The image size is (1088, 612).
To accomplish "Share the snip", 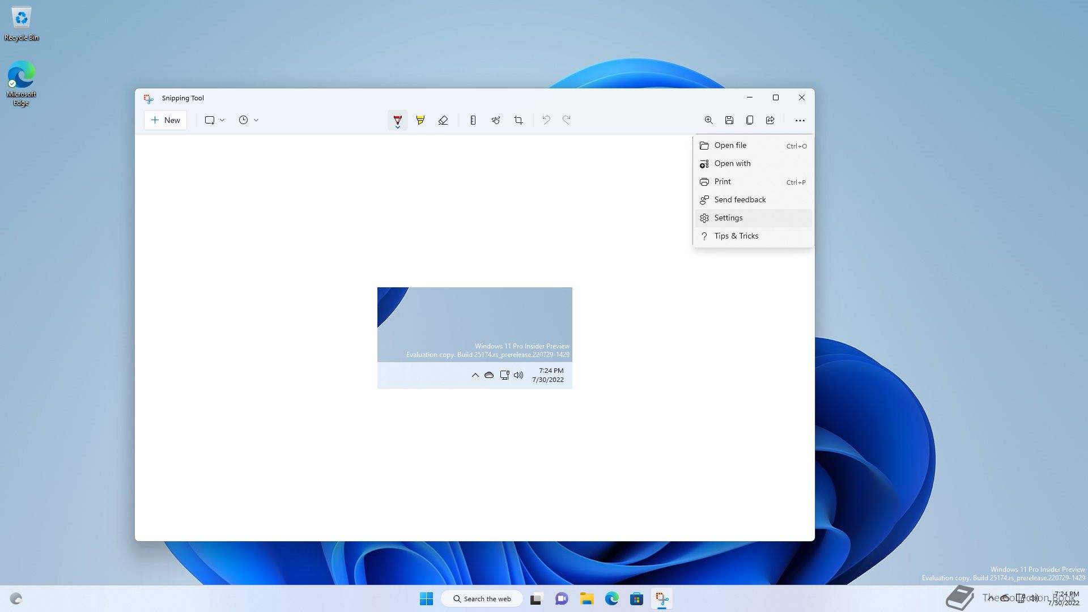I will point(770,120).
